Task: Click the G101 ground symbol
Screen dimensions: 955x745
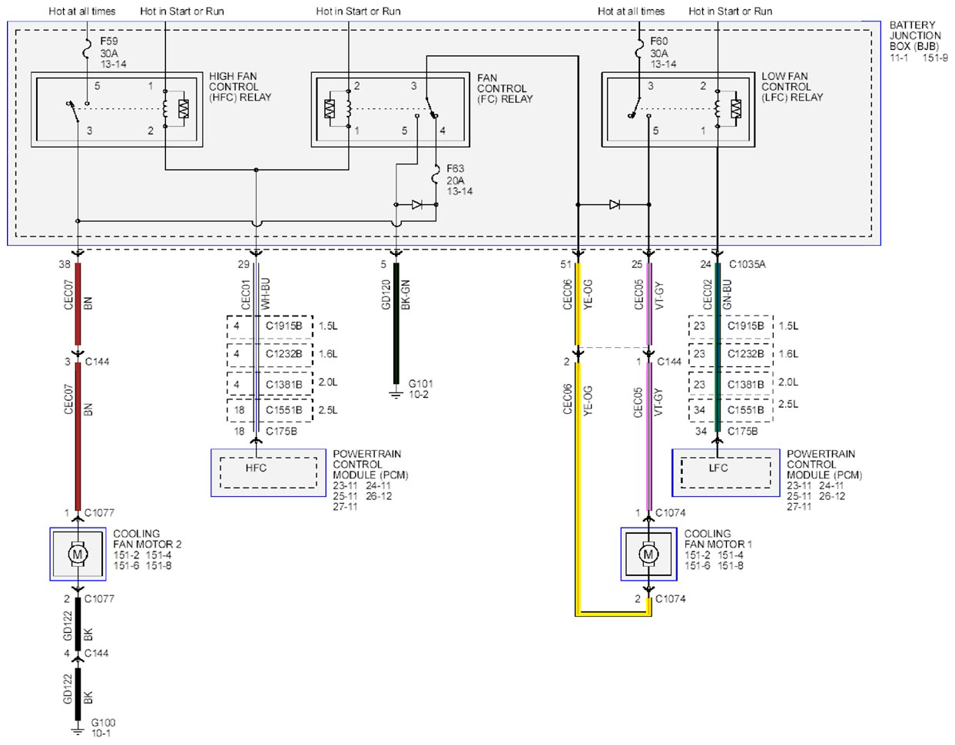Action: pos(396,394)
